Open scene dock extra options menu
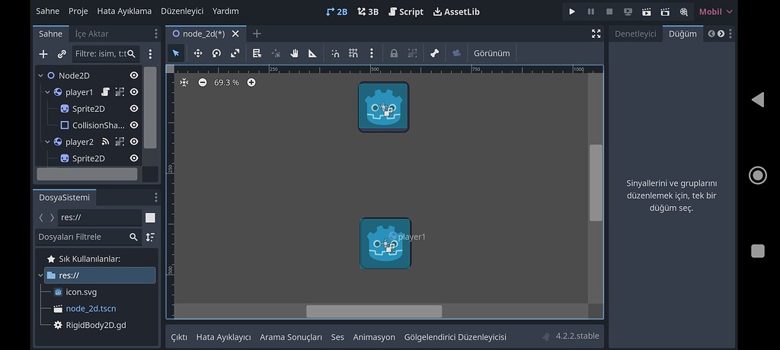This screenshot has width=780, height=350. (x=150, y=54)
